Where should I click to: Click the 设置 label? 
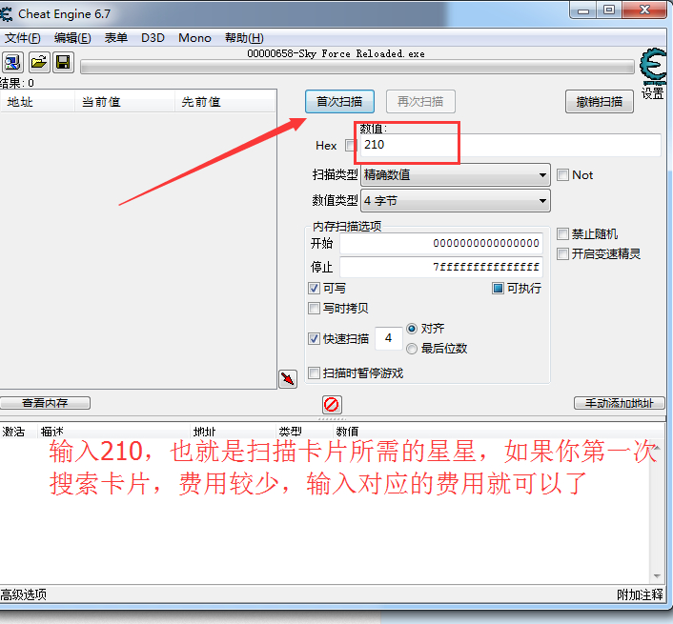click(x=653, y=93)
